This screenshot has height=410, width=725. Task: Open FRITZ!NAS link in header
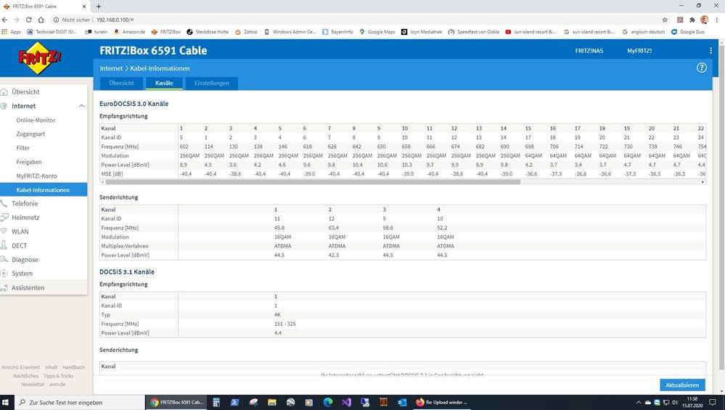coord(589,51)
